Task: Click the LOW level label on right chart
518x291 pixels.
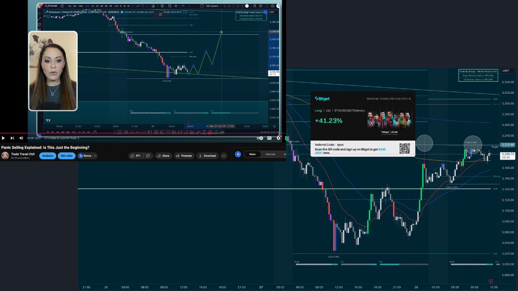Action: 495,189
